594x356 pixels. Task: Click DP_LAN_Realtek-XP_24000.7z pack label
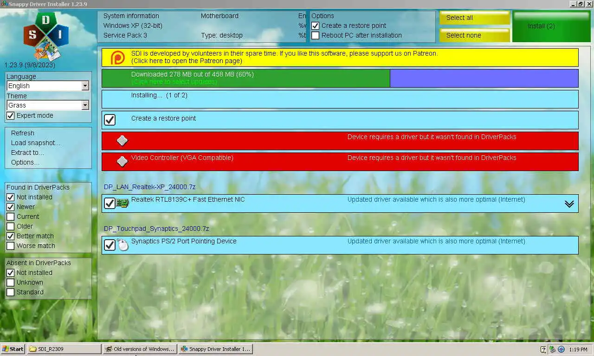click(x=150, y=187)
